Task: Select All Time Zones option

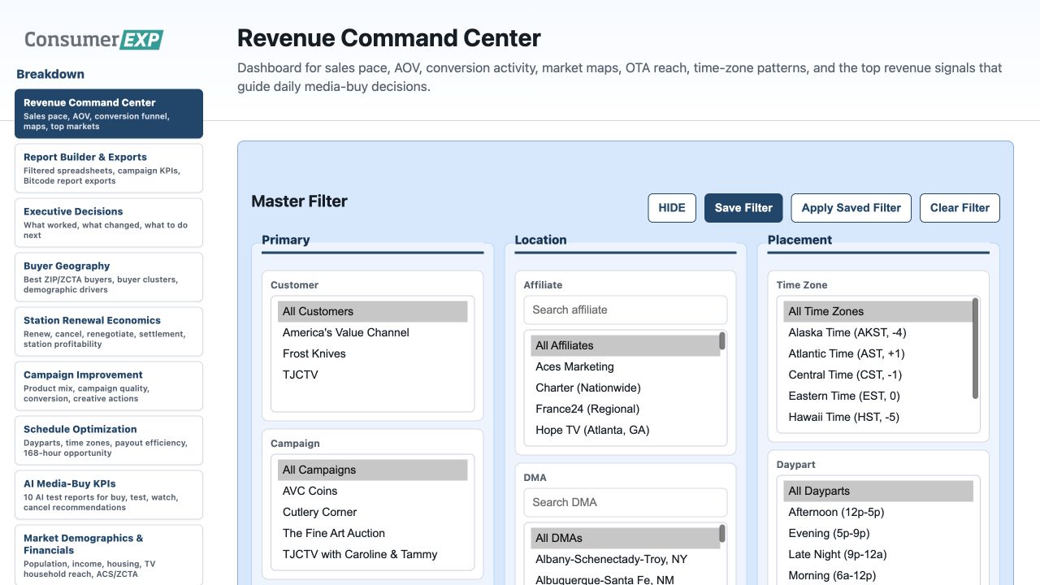Action: tap(877, 311)
